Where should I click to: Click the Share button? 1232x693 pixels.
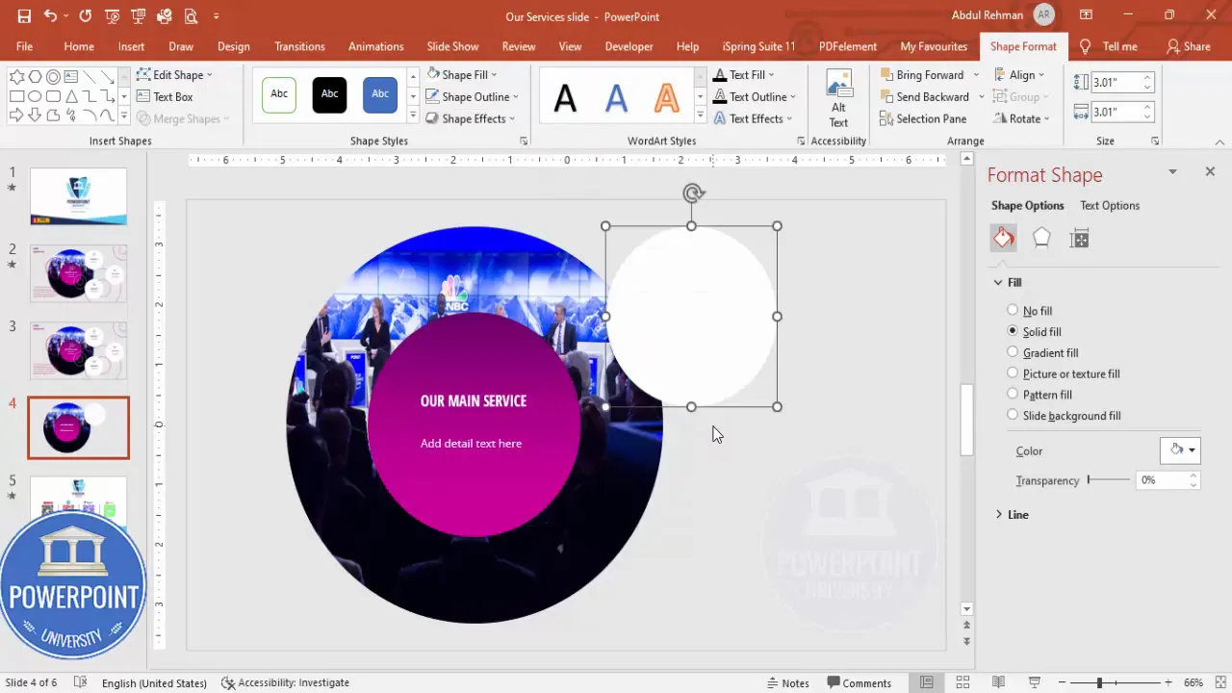tap(1189, 46)
